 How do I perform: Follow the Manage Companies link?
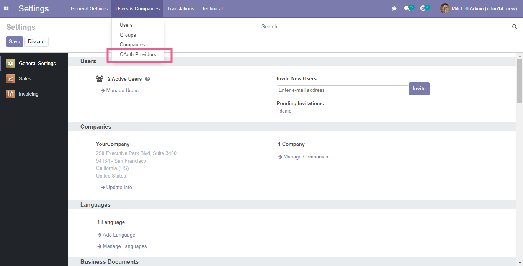pyautogui.click(x=306, y=157)
